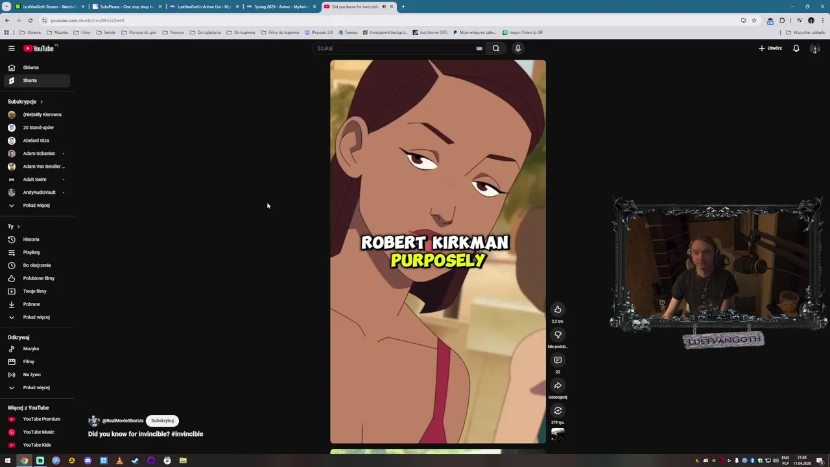Click the #invincible hashtag
Screen dimensions: 830x467
187,434
